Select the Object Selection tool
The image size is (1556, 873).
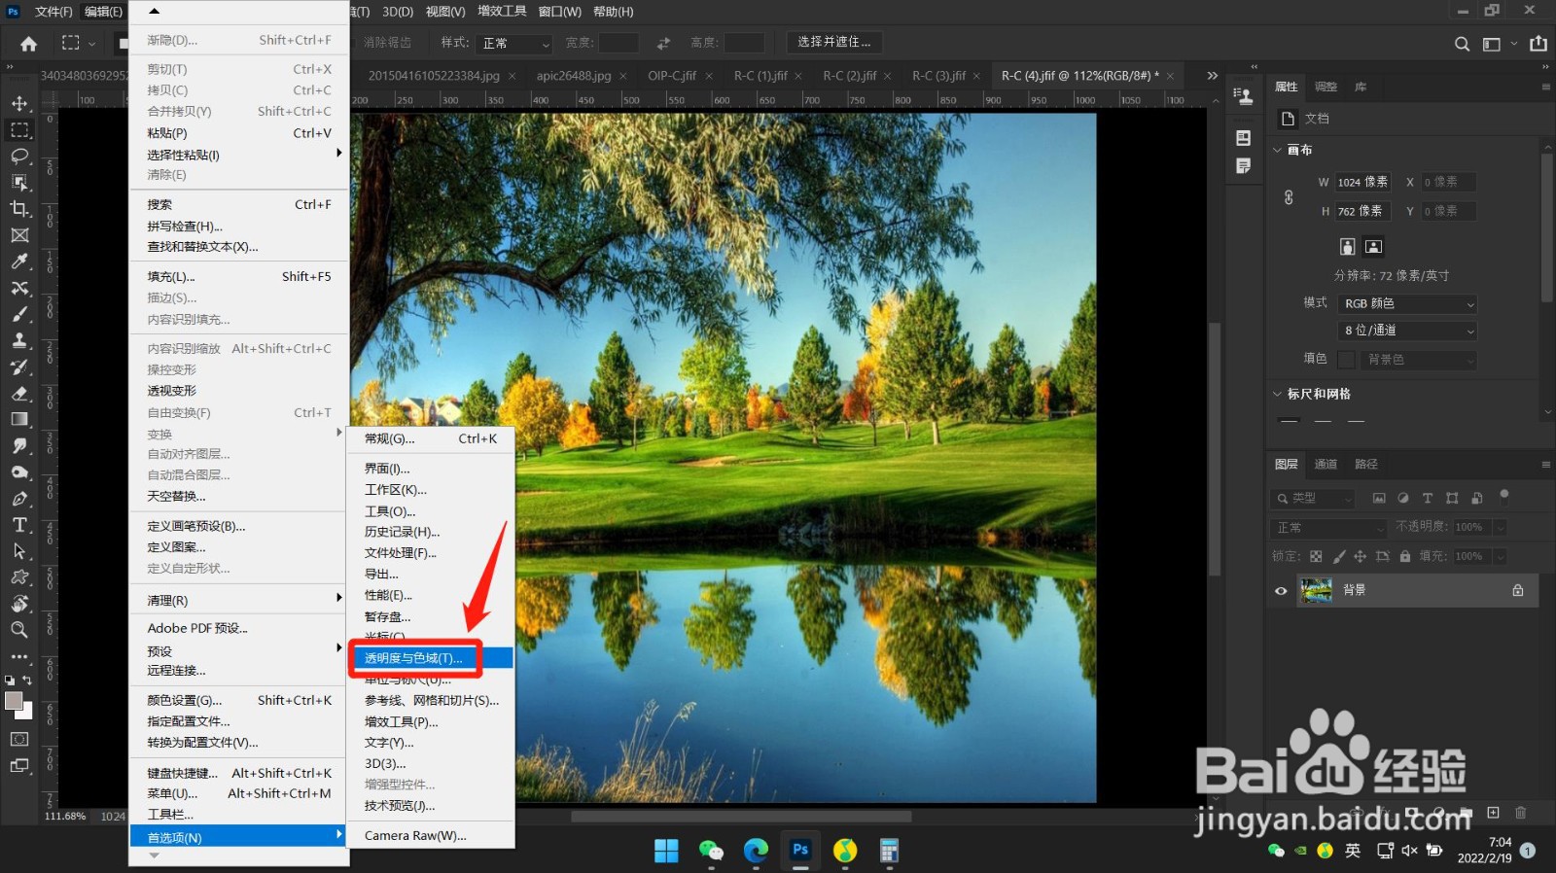19,182
